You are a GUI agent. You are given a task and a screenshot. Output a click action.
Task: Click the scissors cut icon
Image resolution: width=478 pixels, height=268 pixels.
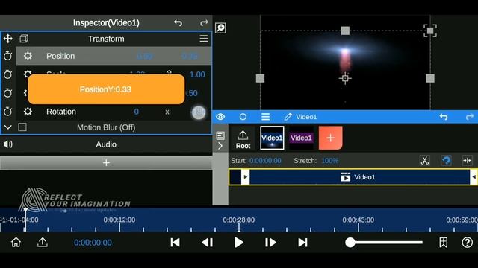(425, 161)
